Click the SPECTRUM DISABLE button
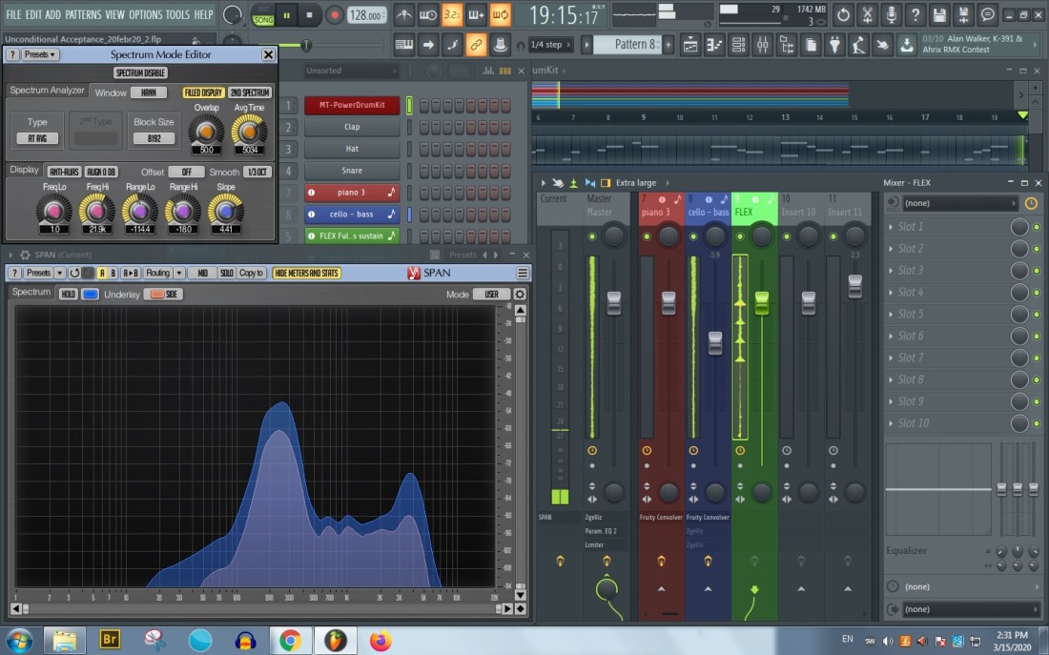This screenshot has height=655, width=1049. click(x=140, y=73)
